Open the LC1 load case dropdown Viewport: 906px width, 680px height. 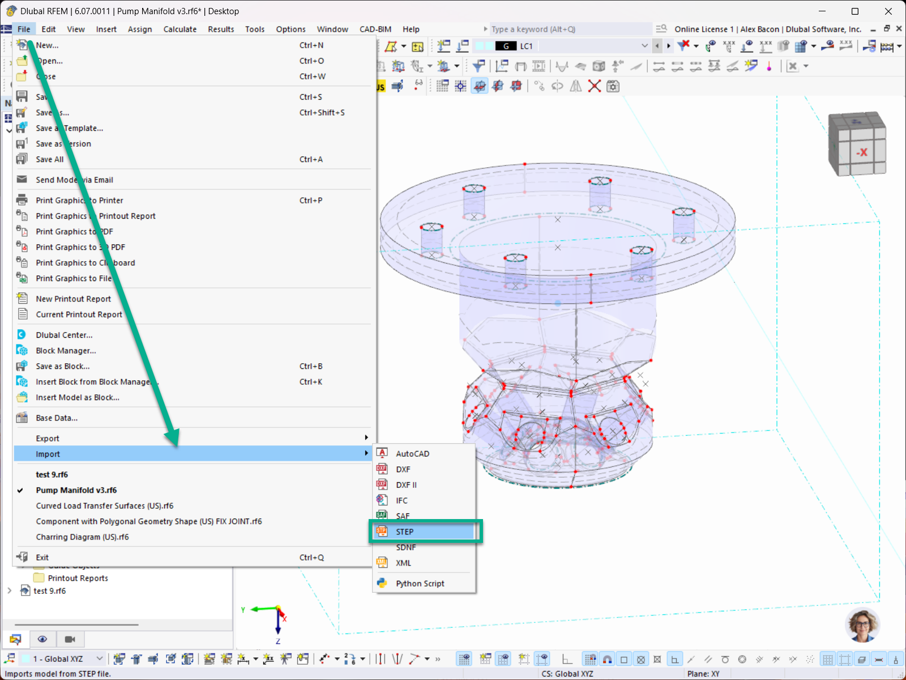tap(644, 45)
